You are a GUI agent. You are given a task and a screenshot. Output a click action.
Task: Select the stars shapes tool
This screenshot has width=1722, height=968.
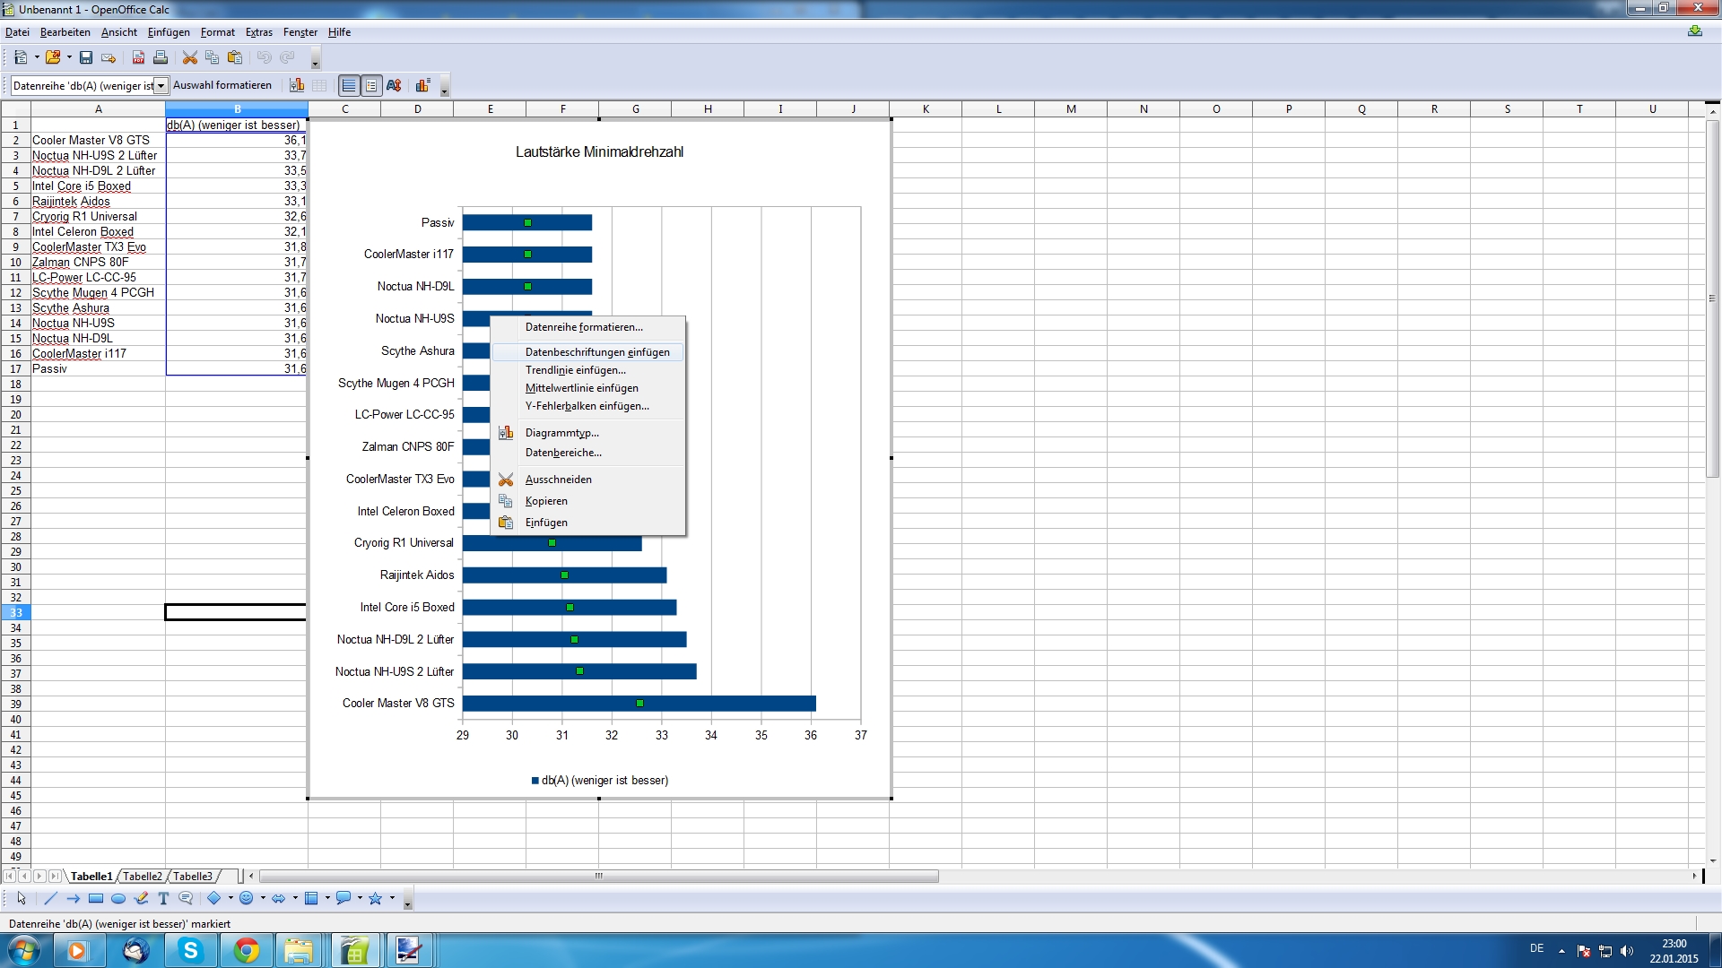(376, 898)
